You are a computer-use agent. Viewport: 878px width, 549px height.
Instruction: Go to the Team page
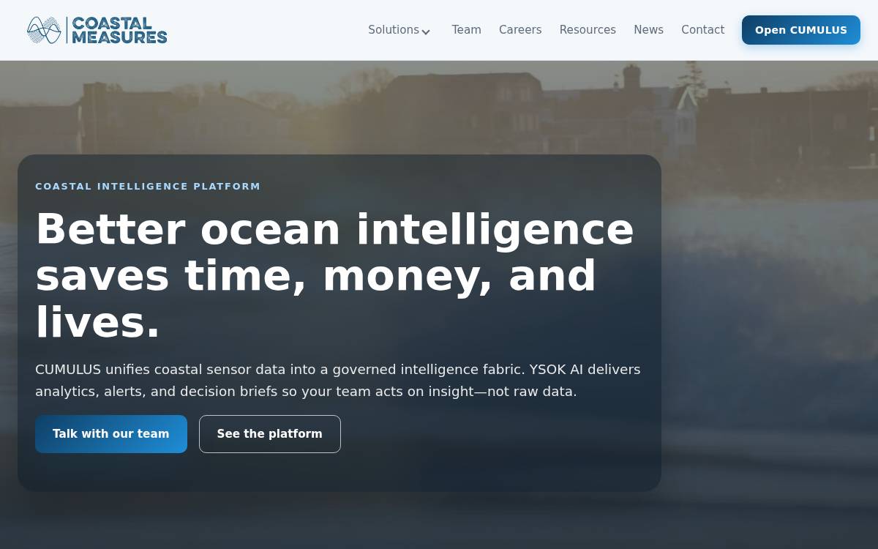[466, 30]
